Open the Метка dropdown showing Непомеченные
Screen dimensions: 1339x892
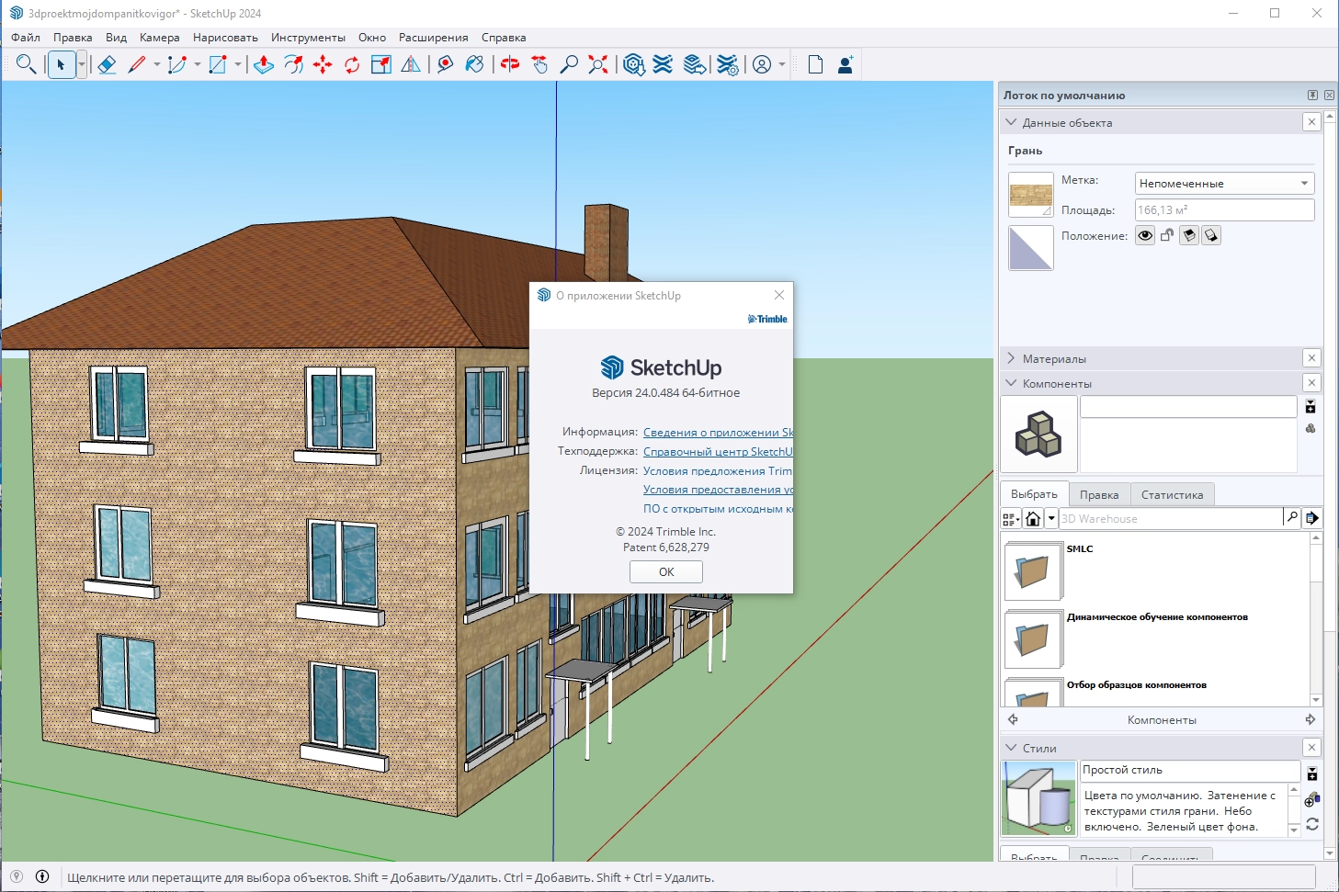tap(1224, 184)
